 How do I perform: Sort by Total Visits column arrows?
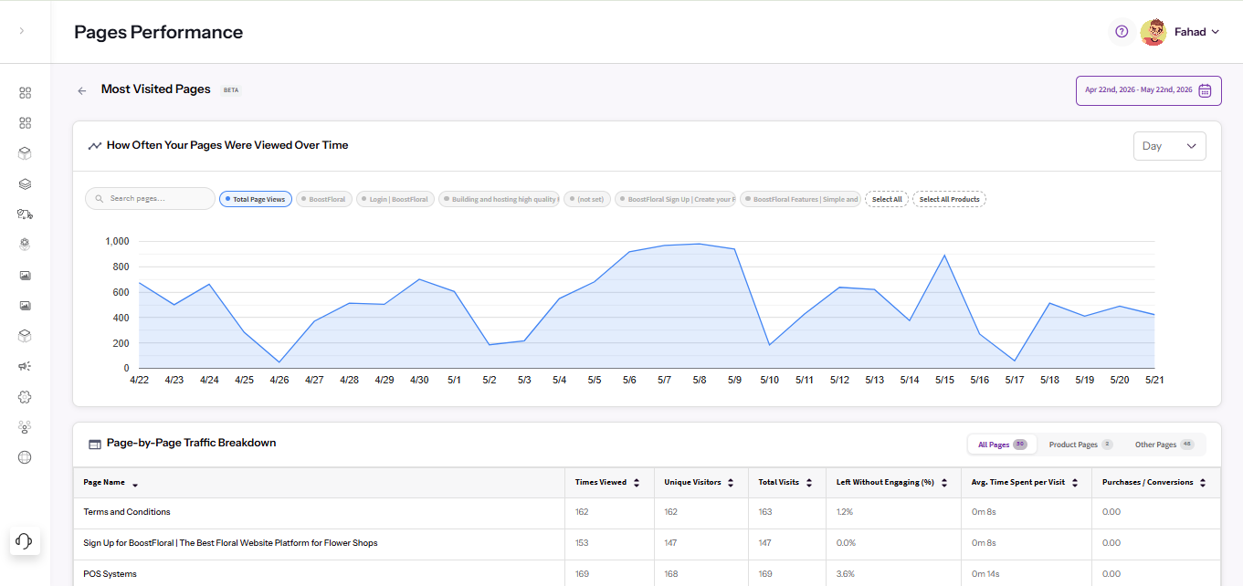(809, 483)
